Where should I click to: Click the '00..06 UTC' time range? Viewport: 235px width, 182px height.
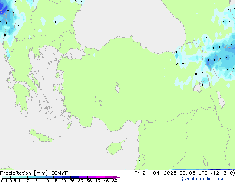(x=193, y=173)
